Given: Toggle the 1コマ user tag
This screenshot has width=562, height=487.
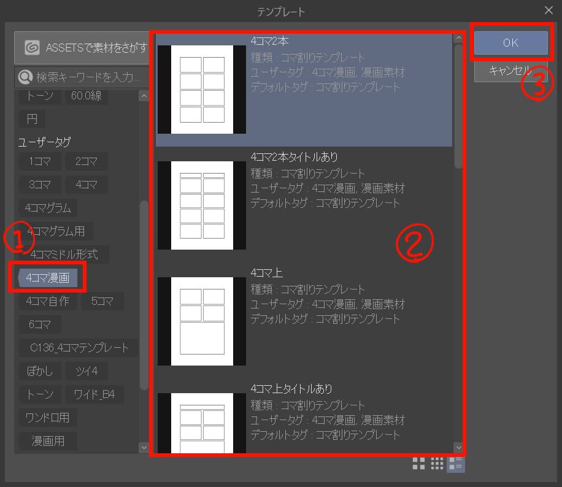Looking at the screenshot, I should tap(40, 161).
